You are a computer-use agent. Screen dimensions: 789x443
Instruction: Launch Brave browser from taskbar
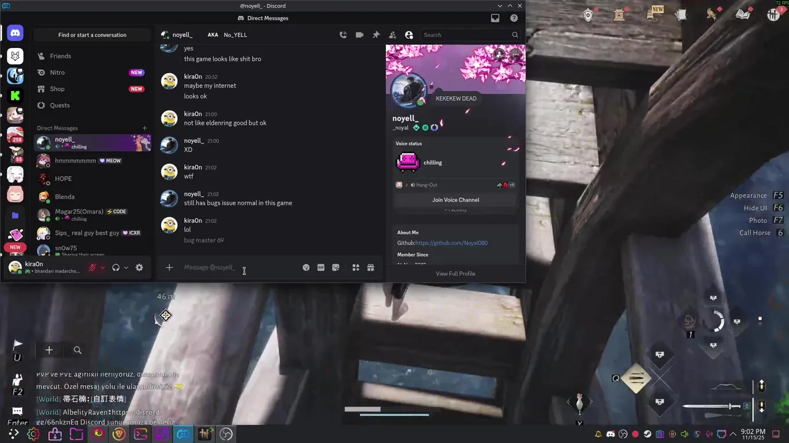tap(119, 434)
